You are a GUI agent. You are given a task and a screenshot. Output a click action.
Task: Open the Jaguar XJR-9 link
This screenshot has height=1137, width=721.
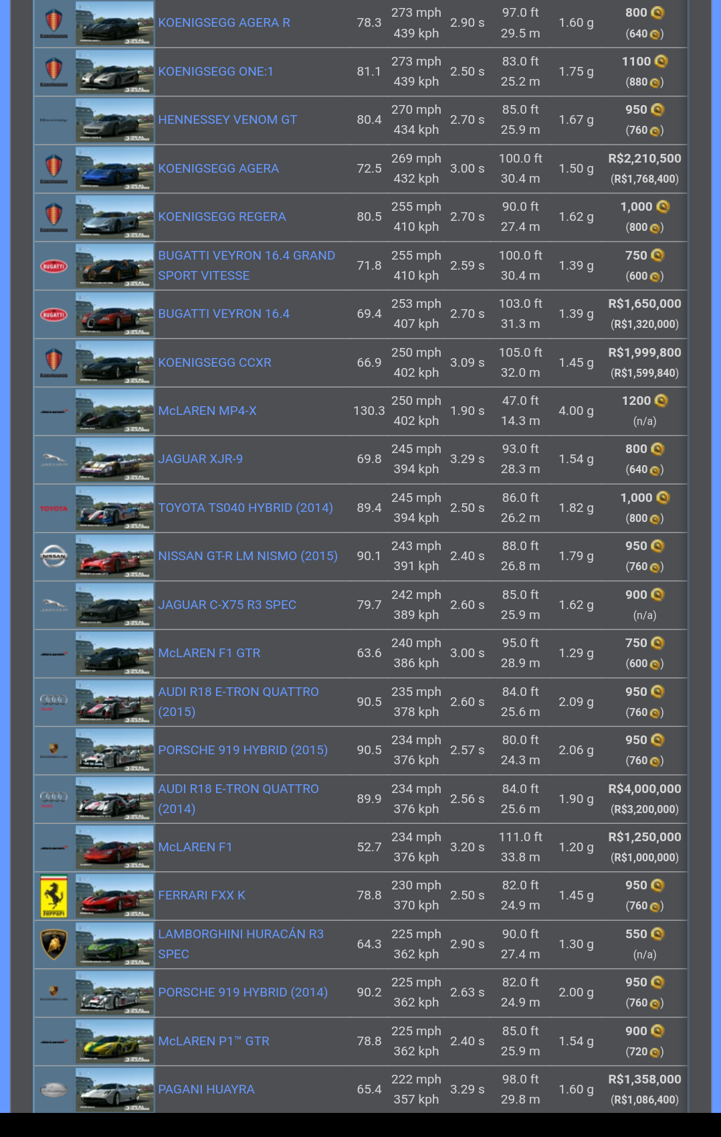[201, 459]
